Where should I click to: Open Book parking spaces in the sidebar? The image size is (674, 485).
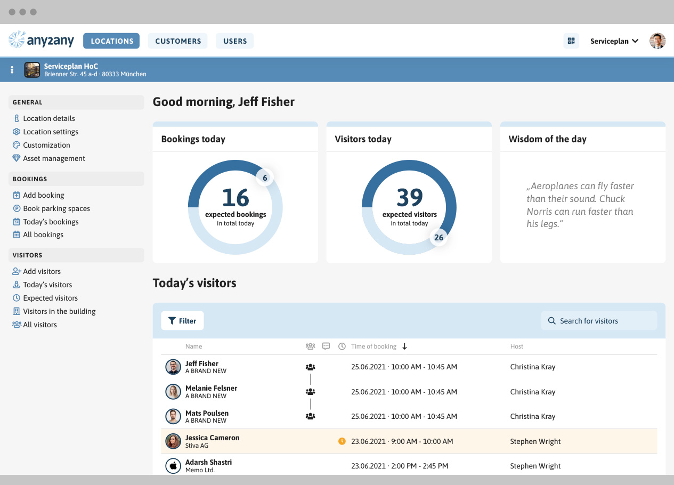[x=56, y=208]
